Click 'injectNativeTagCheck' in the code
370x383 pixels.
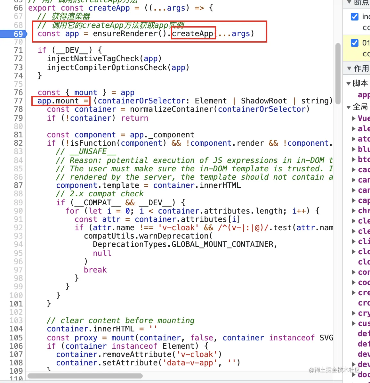tap(93, 59)
